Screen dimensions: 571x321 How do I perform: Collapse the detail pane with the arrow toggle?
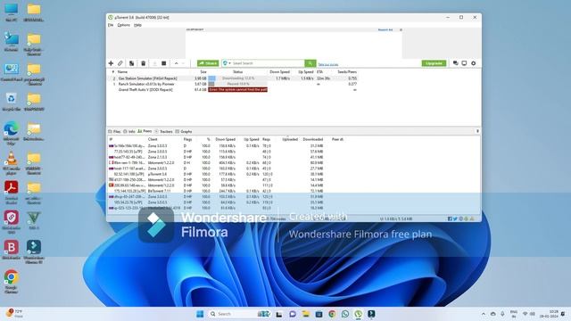pyautogui.click(x=477, y=131)
